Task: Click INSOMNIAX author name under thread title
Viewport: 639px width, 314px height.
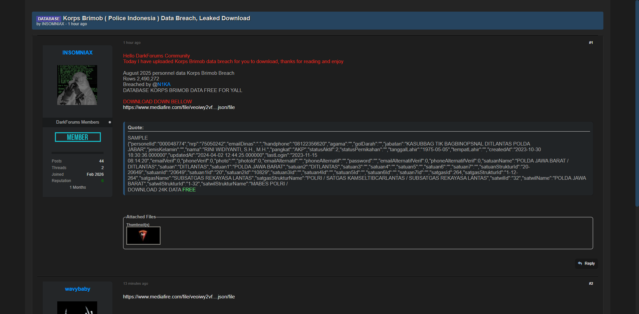Action: pos(53,24)
